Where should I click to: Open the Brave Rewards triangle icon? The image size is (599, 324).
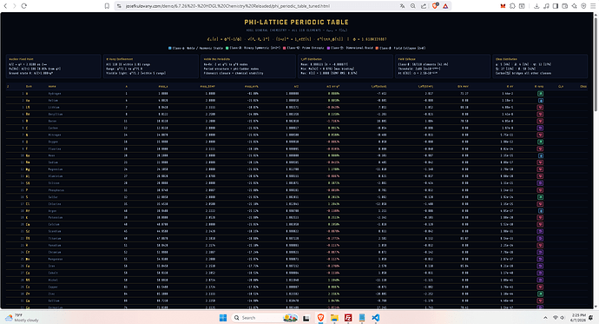[445, 6]
